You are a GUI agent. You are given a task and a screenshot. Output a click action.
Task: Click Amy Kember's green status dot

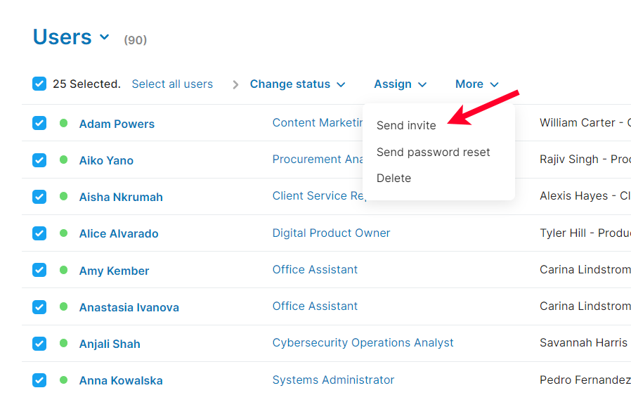(x=64, y=270)
